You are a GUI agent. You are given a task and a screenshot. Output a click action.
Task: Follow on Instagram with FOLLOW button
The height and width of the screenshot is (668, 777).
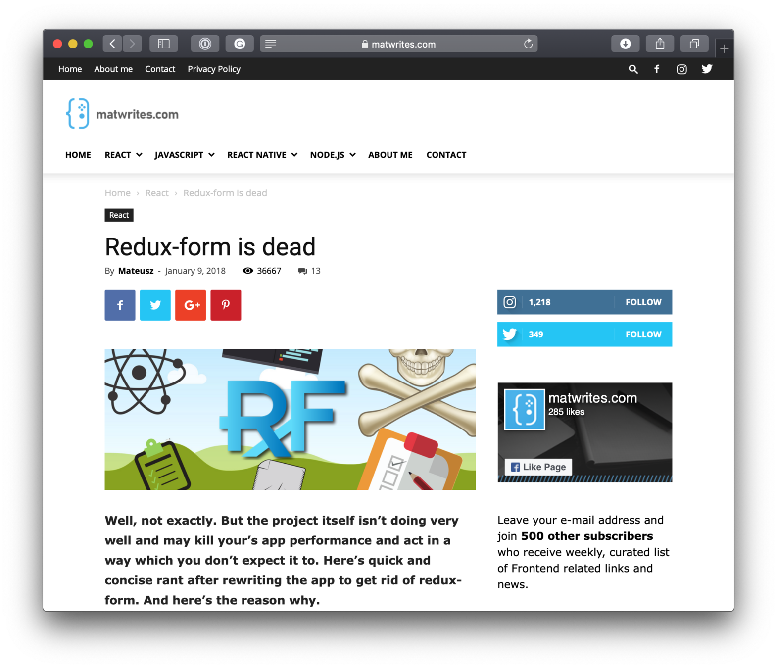click(643, 302)
